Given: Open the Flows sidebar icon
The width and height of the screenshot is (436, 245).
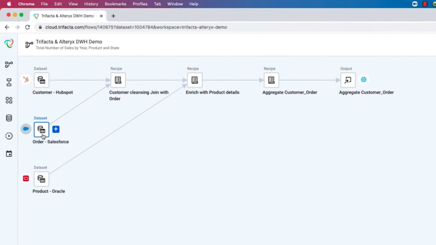Looking at the screenshot, I should tap(9, 64).
